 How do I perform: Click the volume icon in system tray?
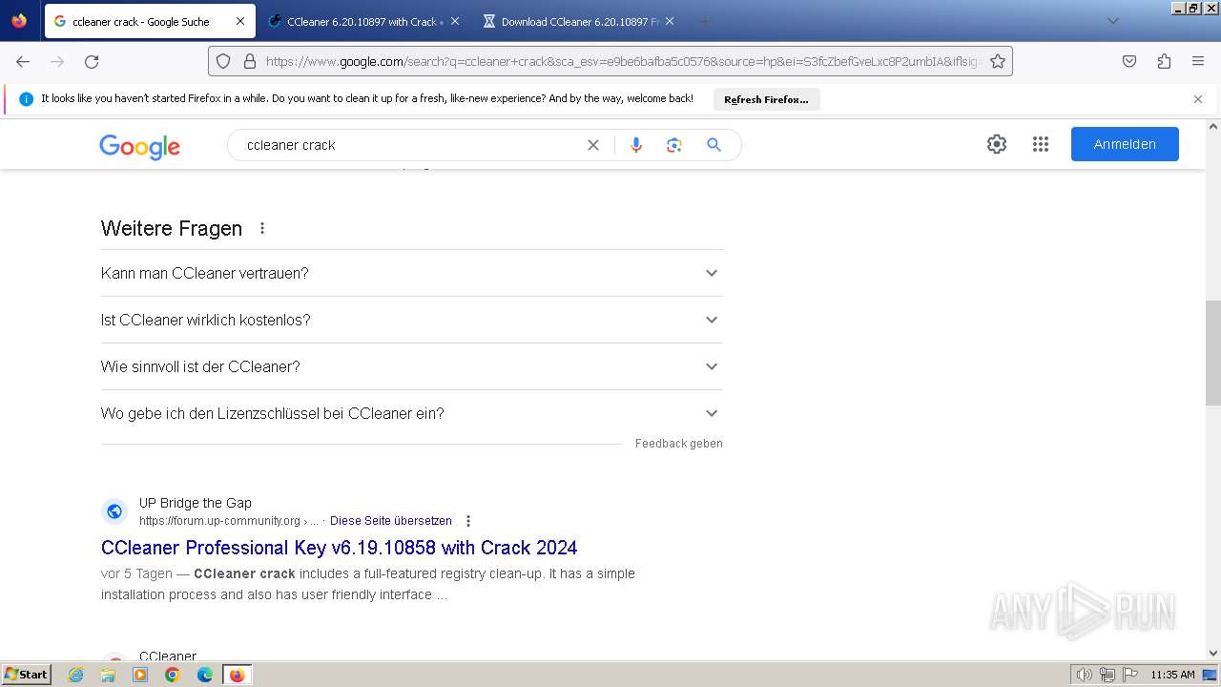click(1085, 675)
